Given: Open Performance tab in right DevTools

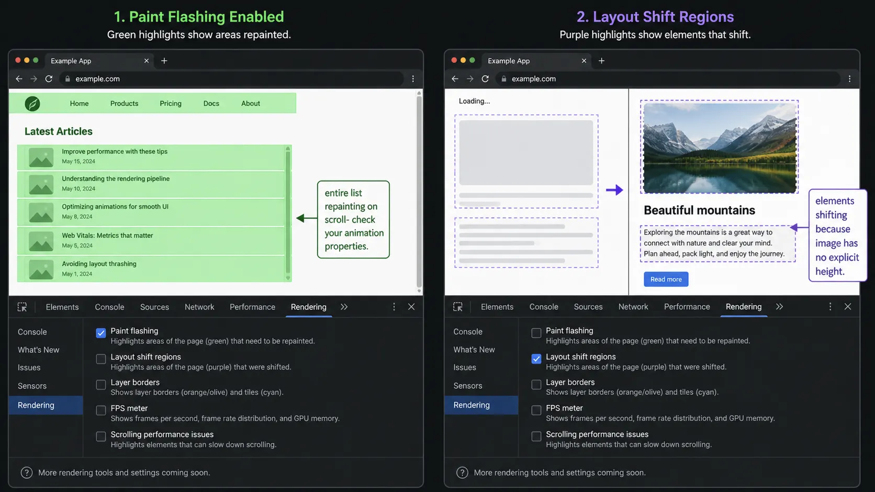Looking at the screenshot, I should click(687, 306).
